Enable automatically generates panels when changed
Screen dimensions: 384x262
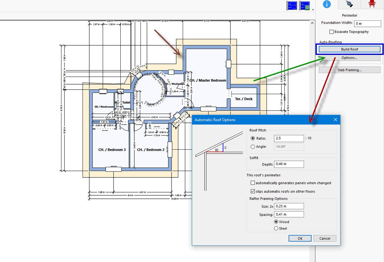click(253, 183)
